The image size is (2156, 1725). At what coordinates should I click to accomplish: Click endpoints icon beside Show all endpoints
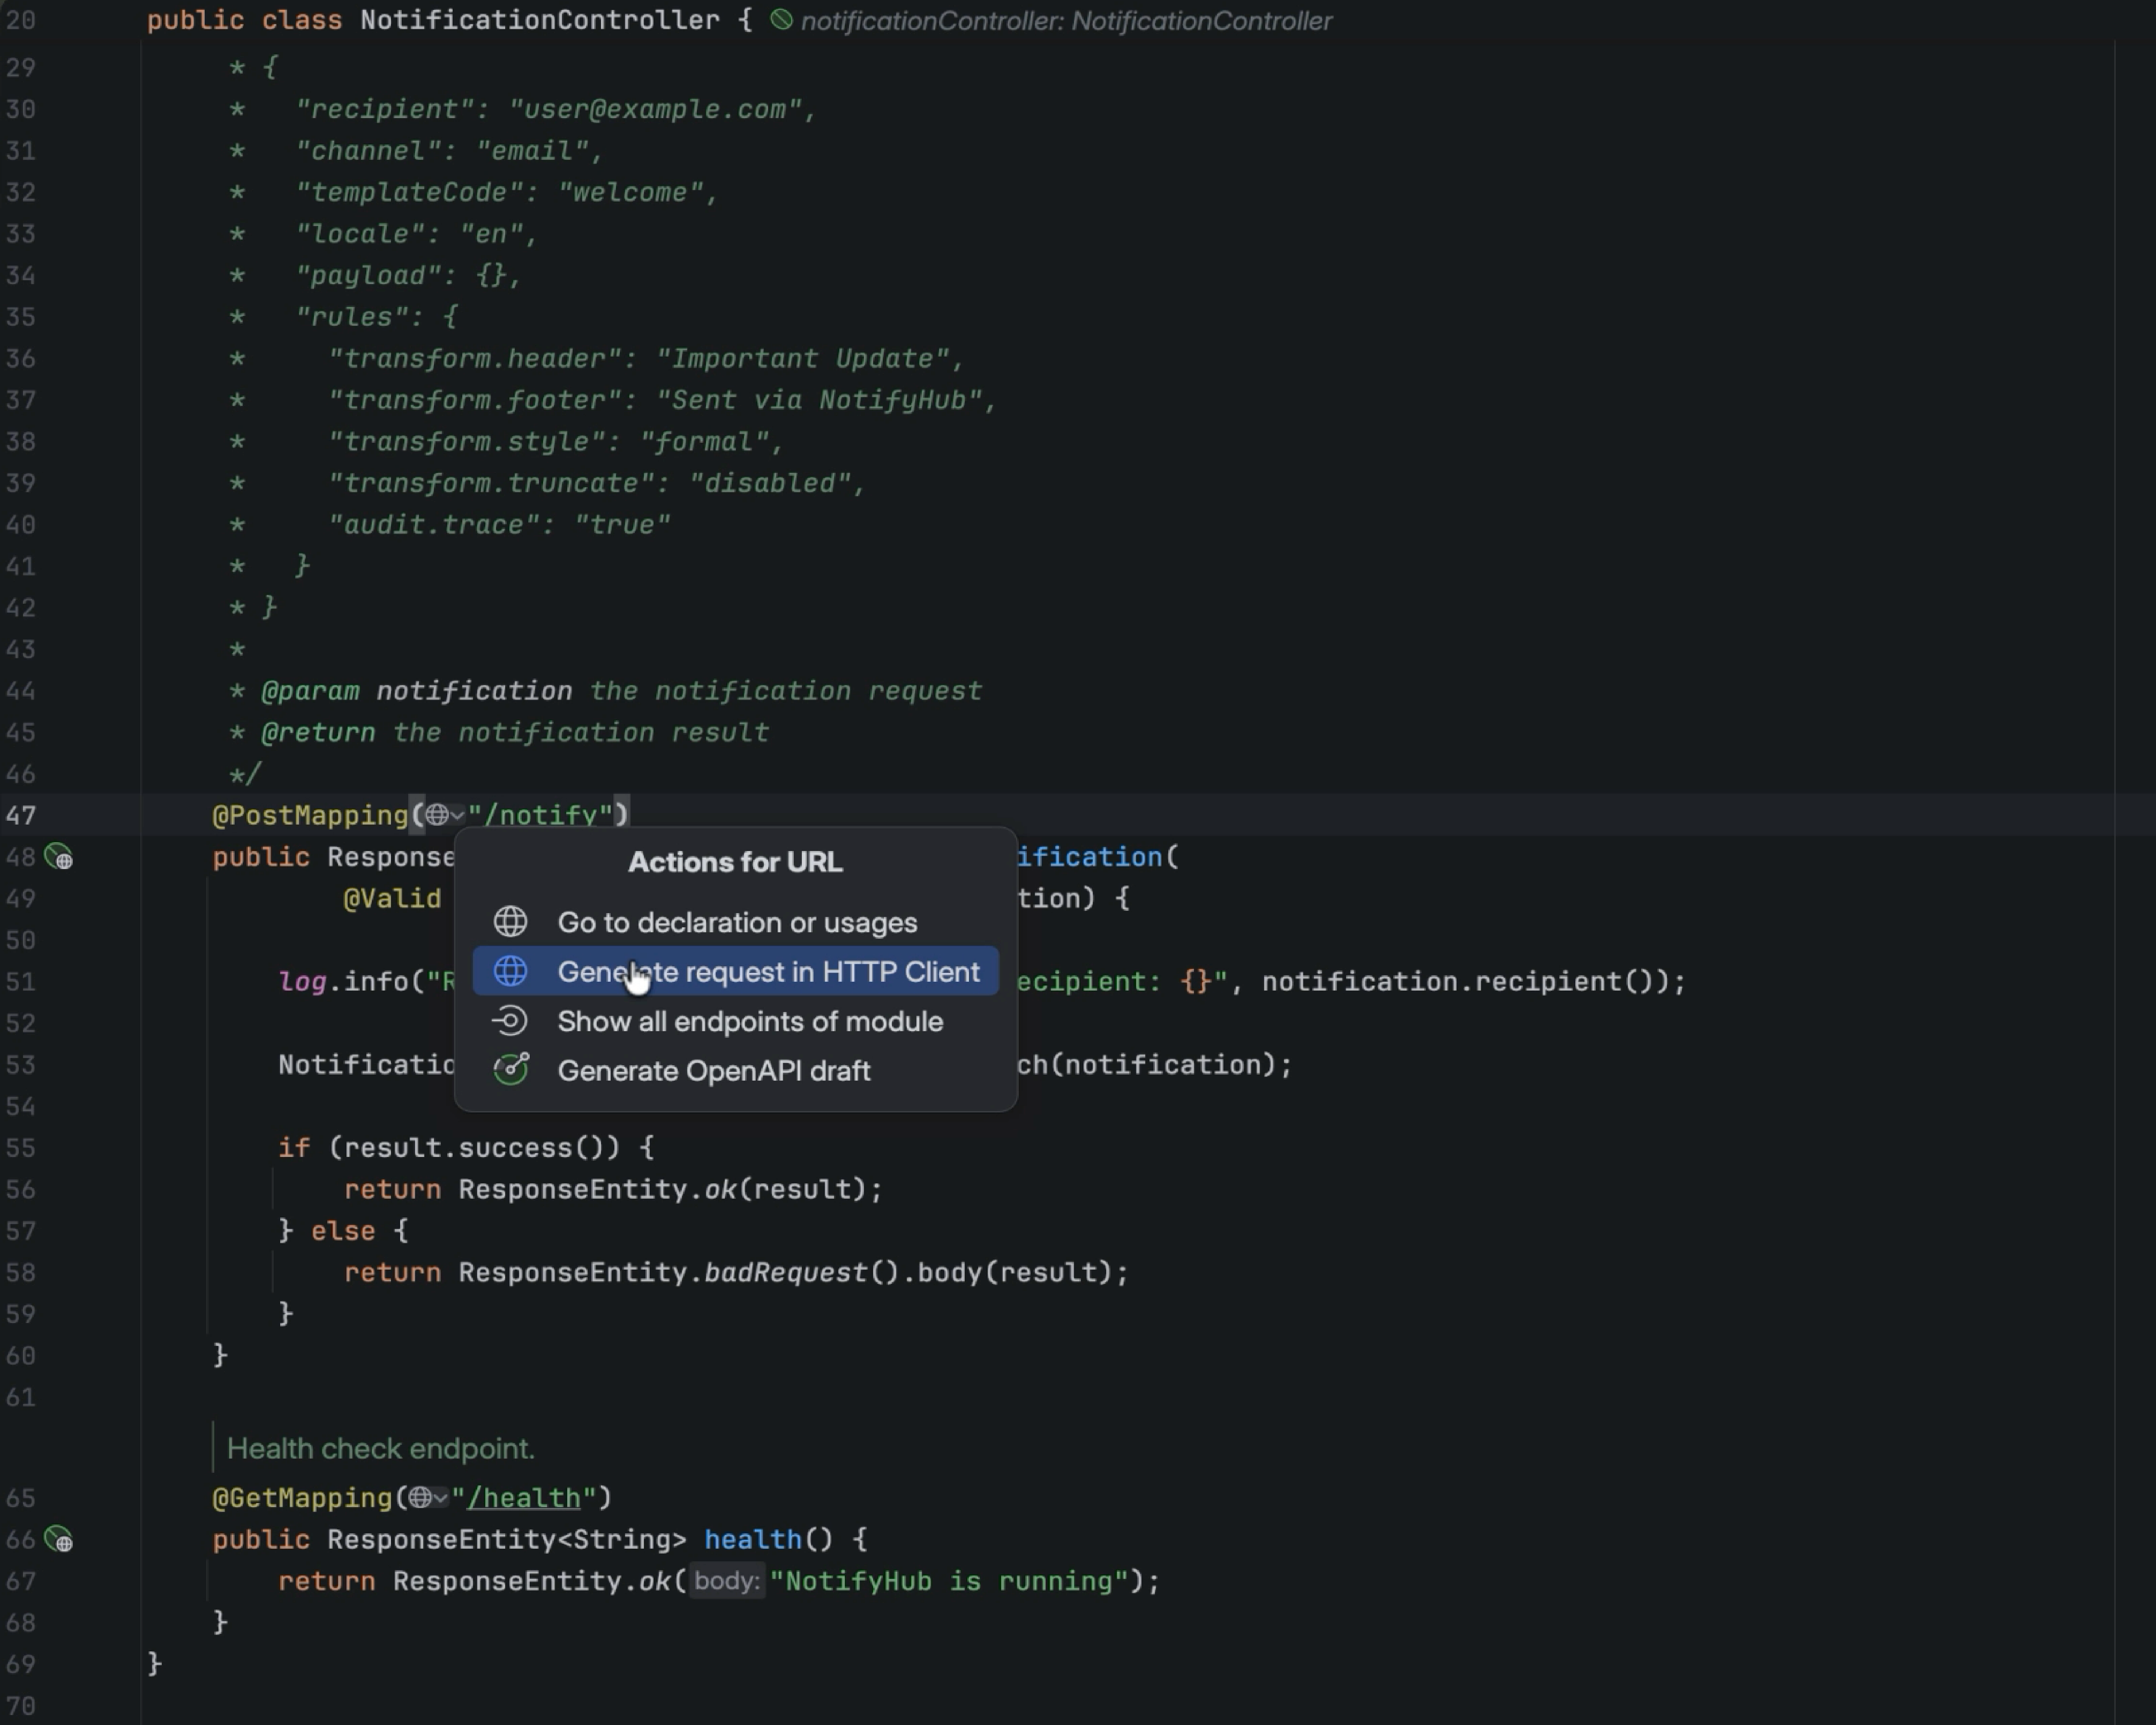[510, 1021]
